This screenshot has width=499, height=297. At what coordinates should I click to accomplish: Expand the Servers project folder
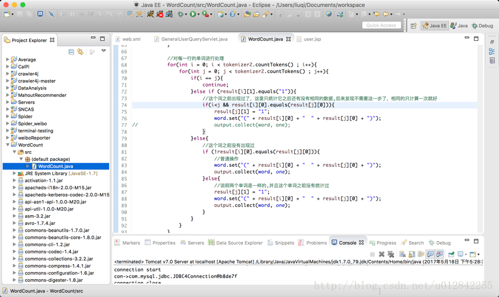[7, 102]
